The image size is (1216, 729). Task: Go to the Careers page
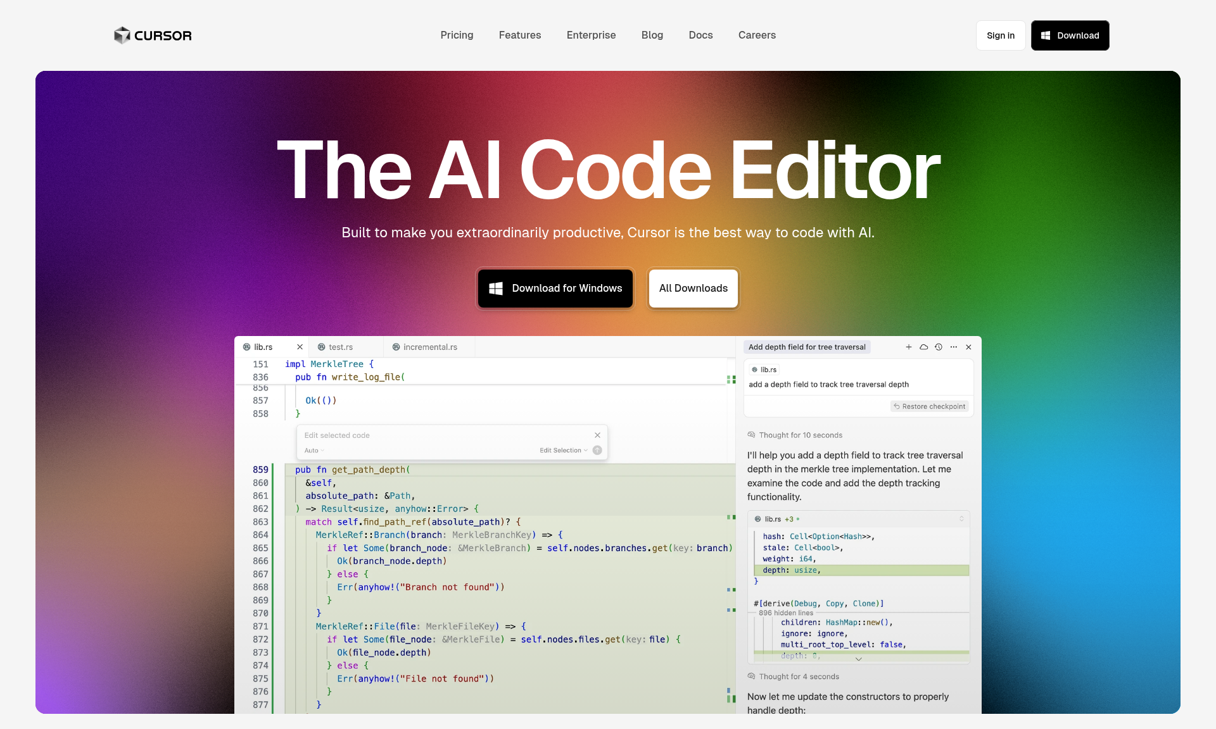757,35
